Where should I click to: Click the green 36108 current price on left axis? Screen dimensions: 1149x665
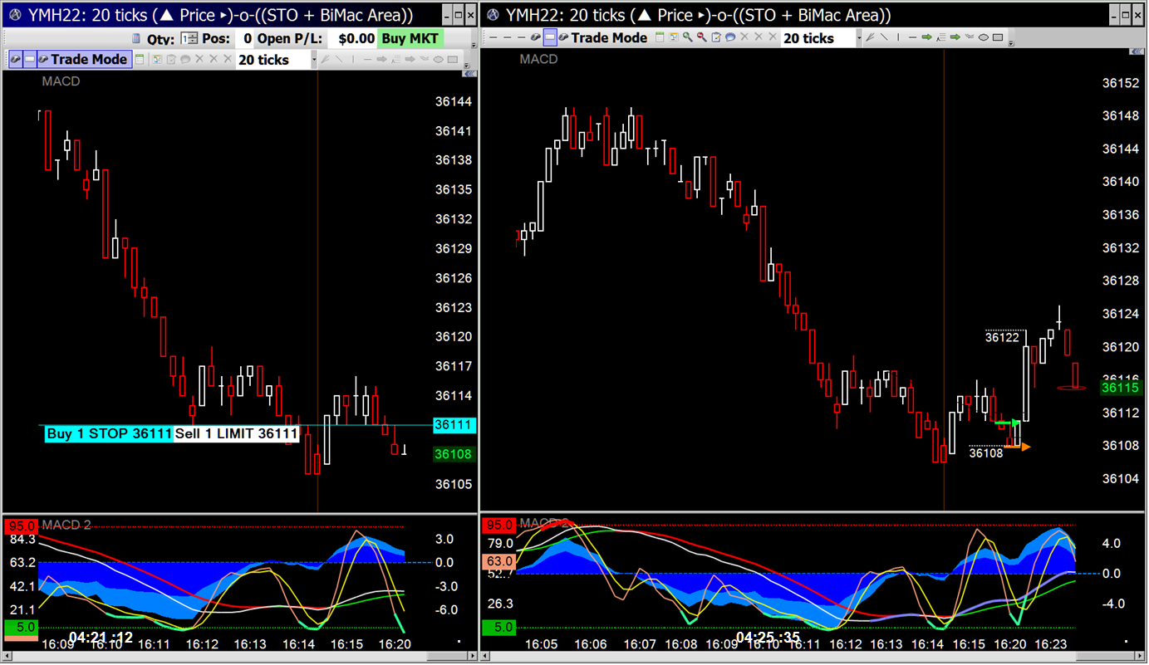[454, 454]
